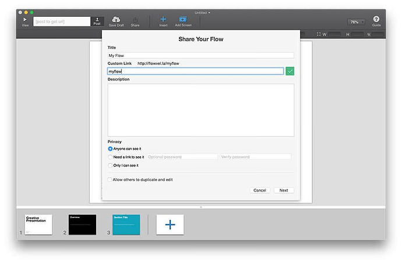Click the Insert plus icon

click(x=163, y=19)
